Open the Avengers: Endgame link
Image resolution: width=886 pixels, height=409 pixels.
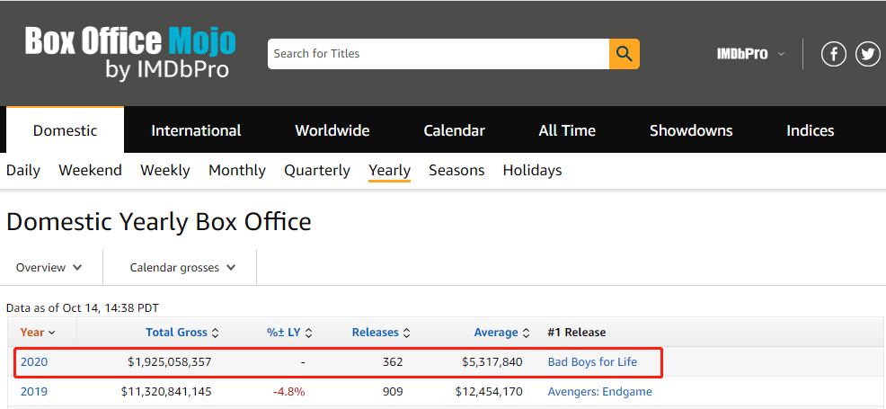(599, 392)
